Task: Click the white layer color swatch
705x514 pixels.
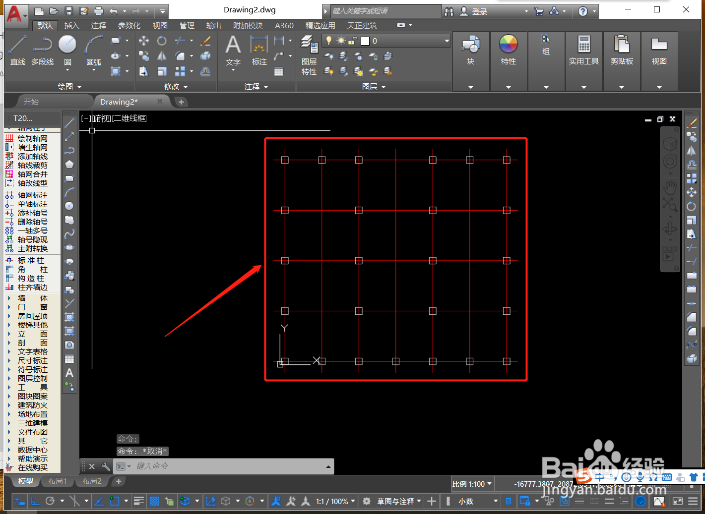Action: click(x=365, y=41)
